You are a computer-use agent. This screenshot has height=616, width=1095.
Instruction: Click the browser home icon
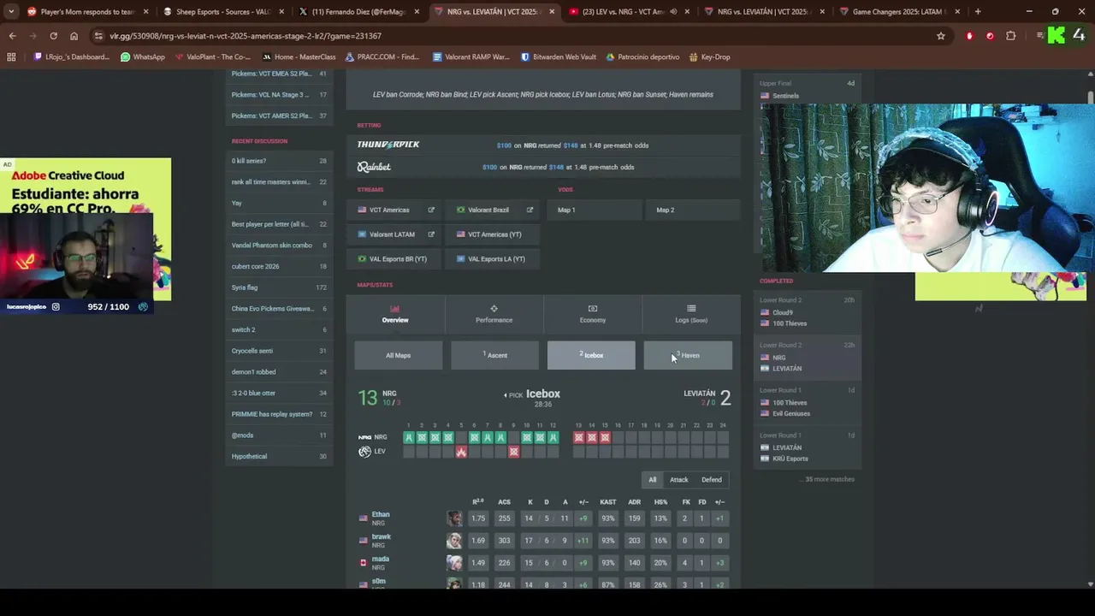74,36
